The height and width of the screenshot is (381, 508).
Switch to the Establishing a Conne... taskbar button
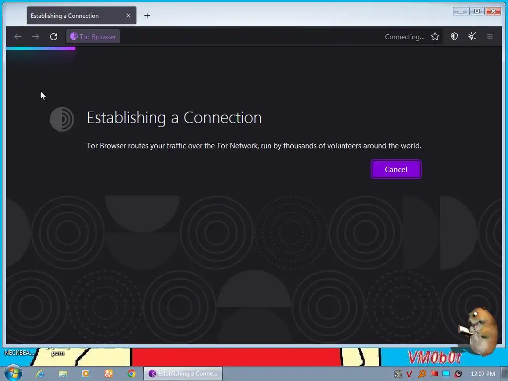(183, 374)
